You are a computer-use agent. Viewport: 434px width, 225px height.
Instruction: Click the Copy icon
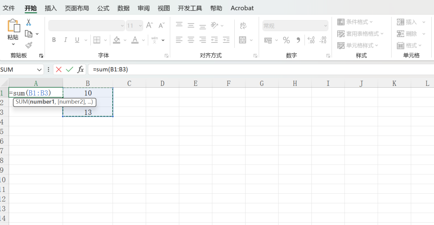click(29, 34)
